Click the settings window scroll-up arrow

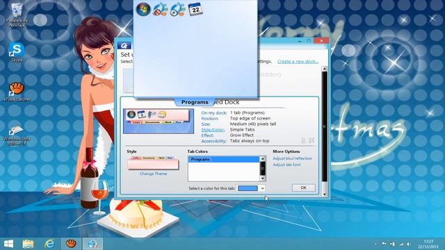click(324, 69)
